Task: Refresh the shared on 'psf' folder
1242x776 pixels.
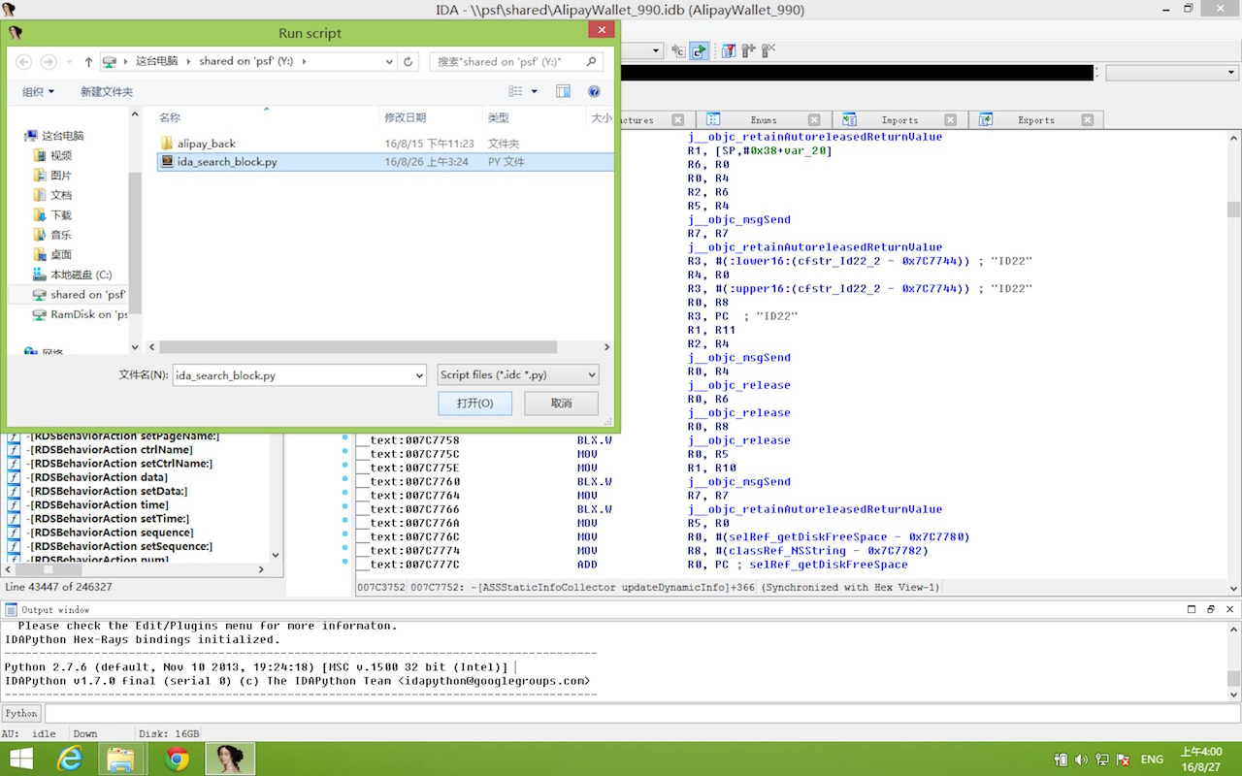Action: click(x=409, y=61)
